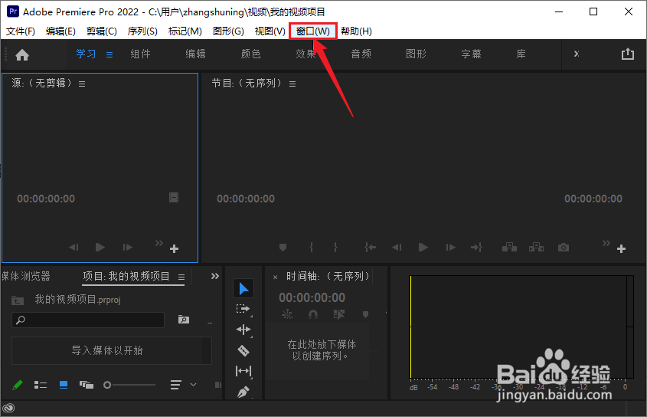Show more workspaces overflow chevron
Viewport: 647px width, 417px height.
point(577,54)
